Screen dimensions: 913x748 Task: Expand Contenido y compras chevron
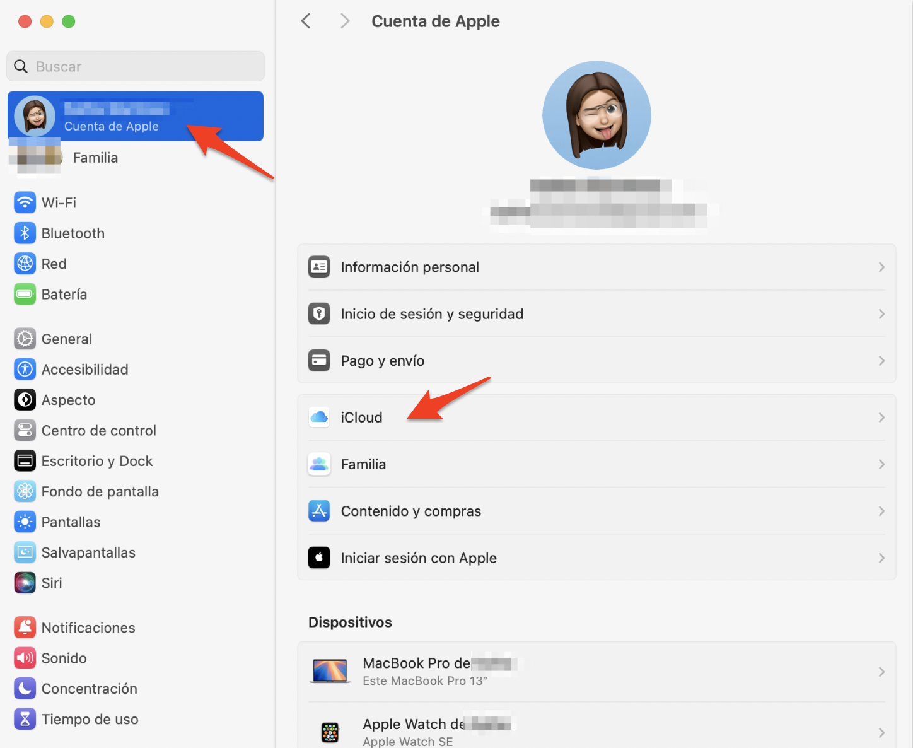click(881, 511)
